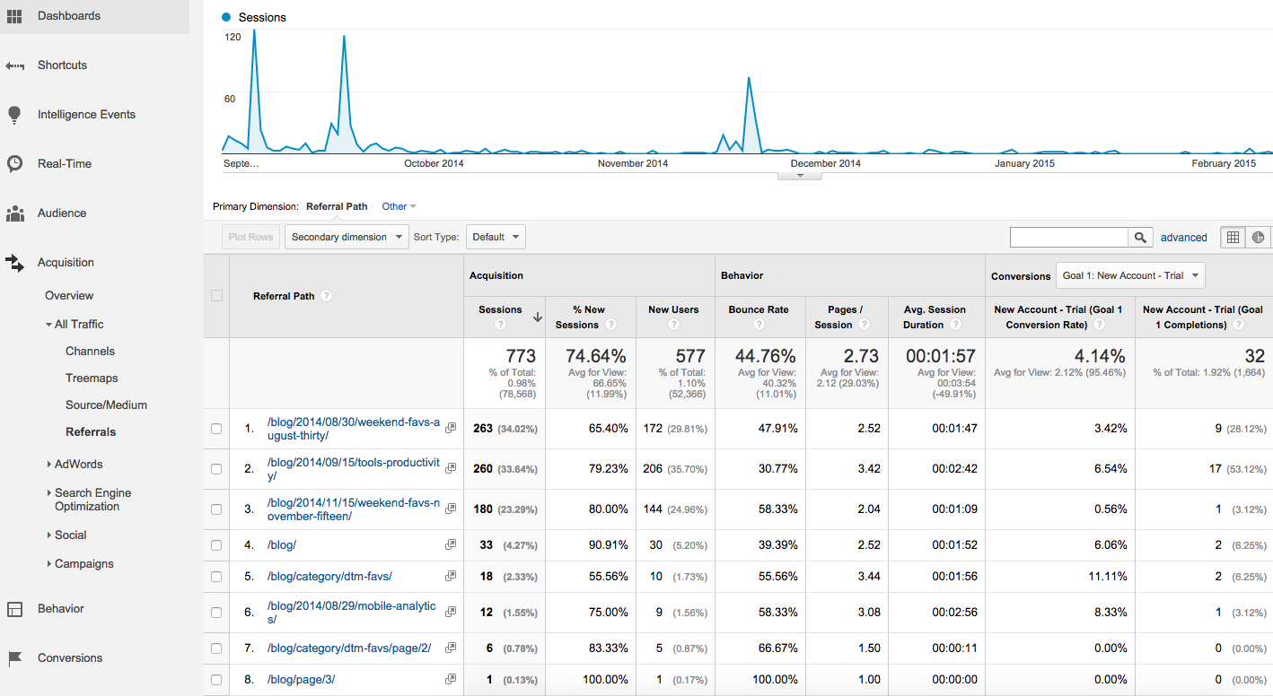Open external link icon for /blog/ row
Viewport: 1273px width, 696px height.
coord(451,544)
